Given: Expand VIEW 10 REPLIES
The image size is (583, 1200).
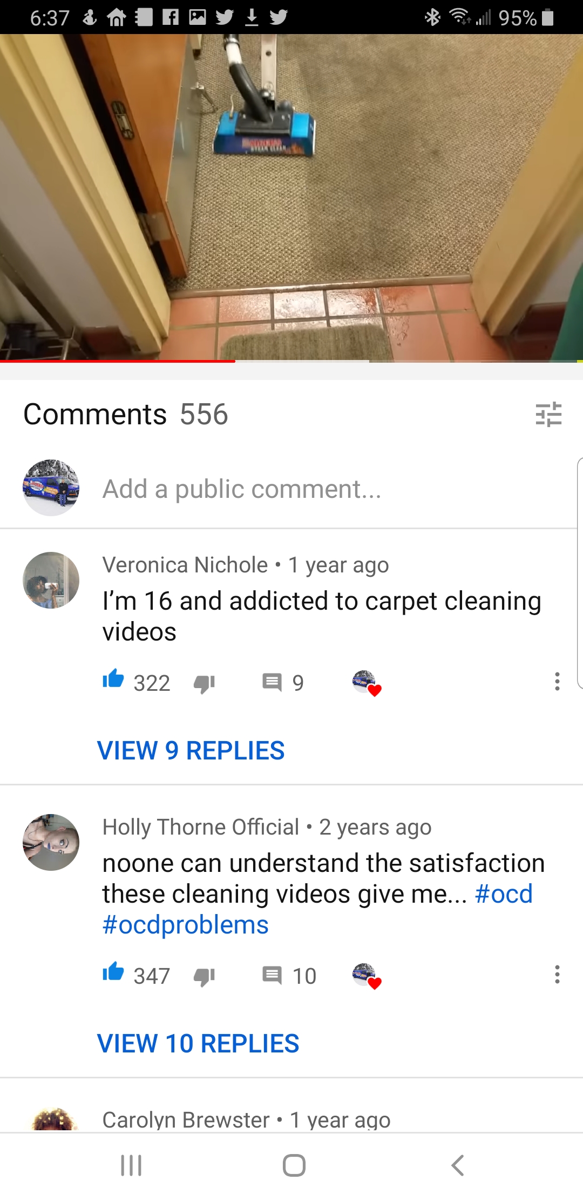Looking at the screenshot, I should point(198,1043).
